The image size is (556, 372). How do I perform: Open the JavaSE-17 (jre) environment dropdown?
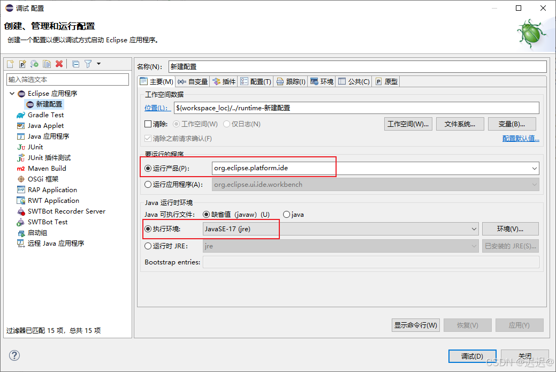[x=474, y=229]
